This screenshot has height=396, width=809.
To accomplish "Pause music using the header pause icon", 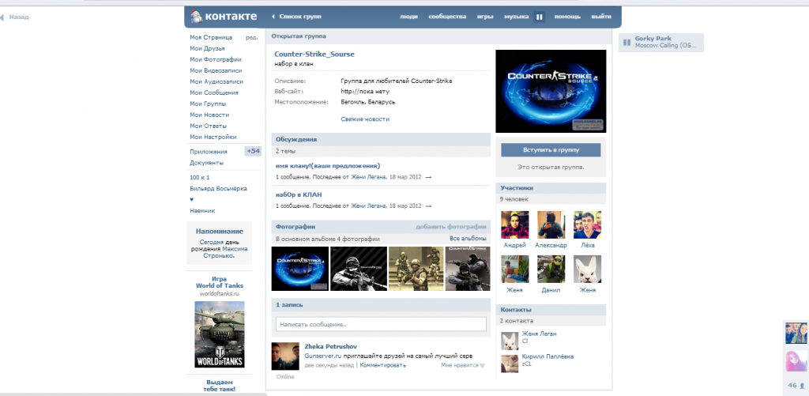I will 540,17.
